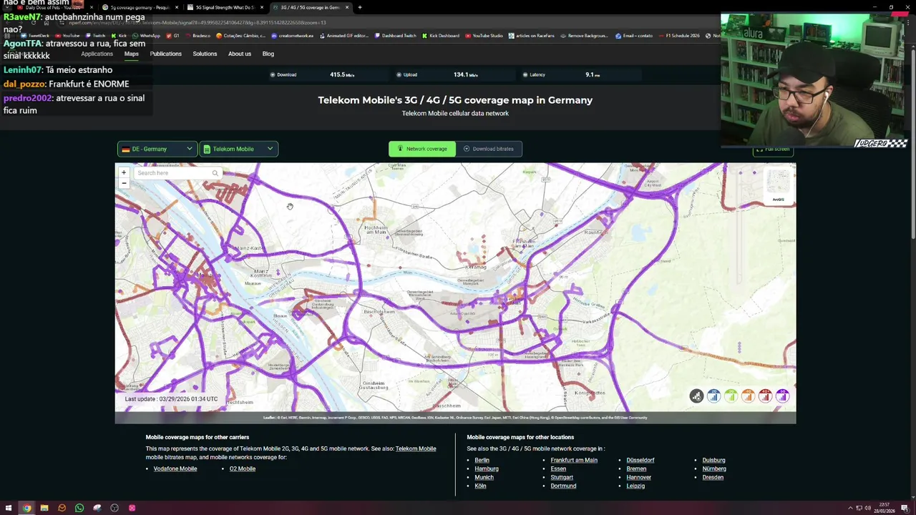Open Chrome from the taskbar

coord(26,508)
